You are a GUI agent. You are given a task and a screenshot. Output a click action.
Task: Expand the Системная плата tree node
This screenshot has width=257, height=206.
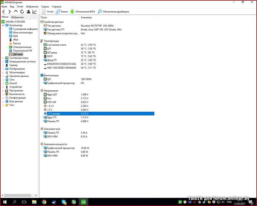3,58
